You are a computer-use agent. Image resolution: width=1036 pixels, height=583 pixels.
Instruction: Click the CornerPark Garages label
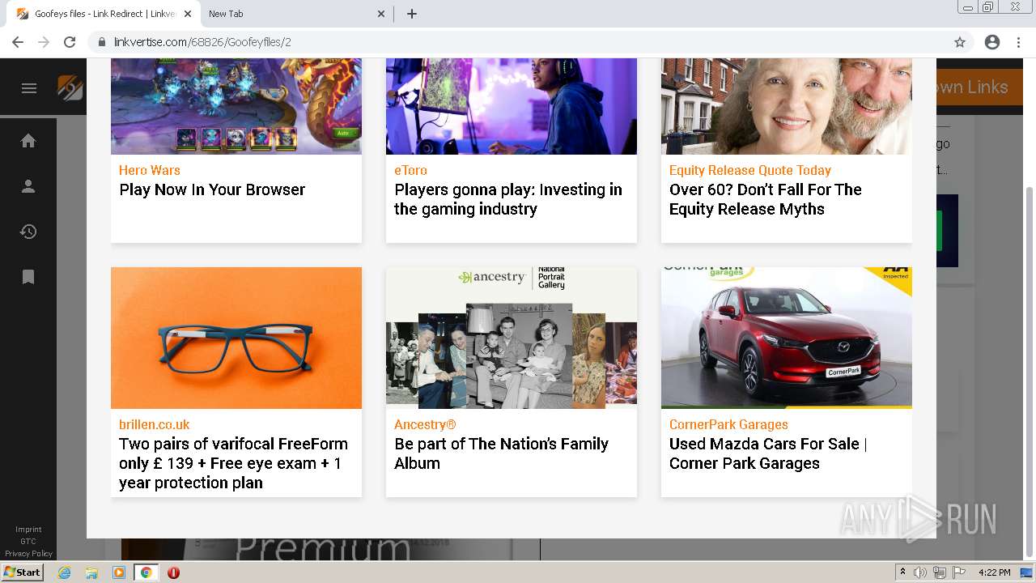pyautogui.click(x=728, y=424)
